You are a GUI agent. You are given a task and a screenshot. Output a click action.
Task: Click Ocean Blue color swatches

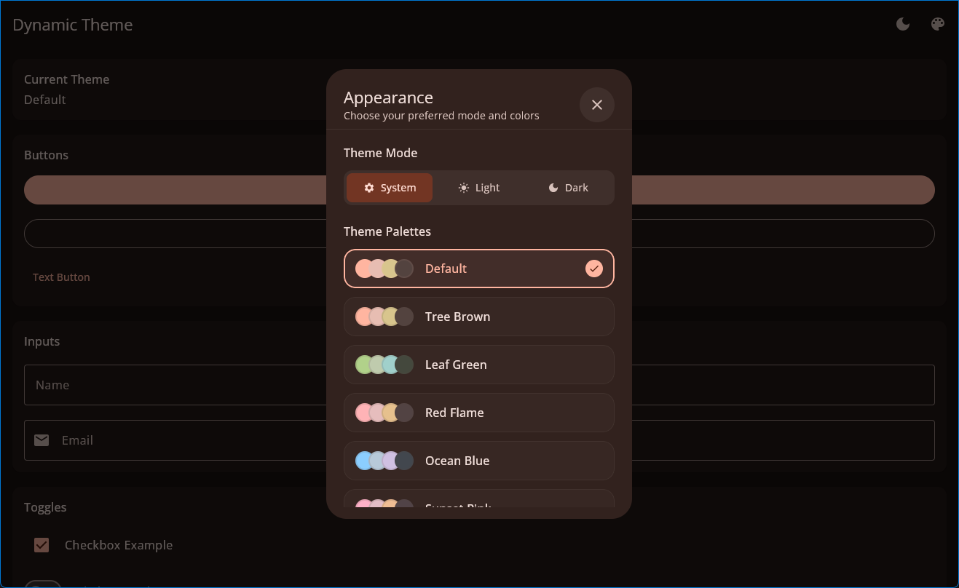click(x=384, y=461)
